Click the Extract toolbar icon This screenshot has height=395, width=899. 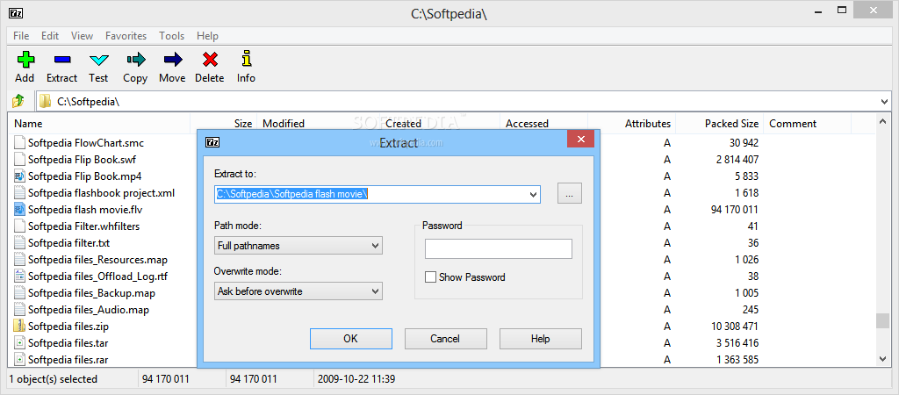tap(62, 59)
